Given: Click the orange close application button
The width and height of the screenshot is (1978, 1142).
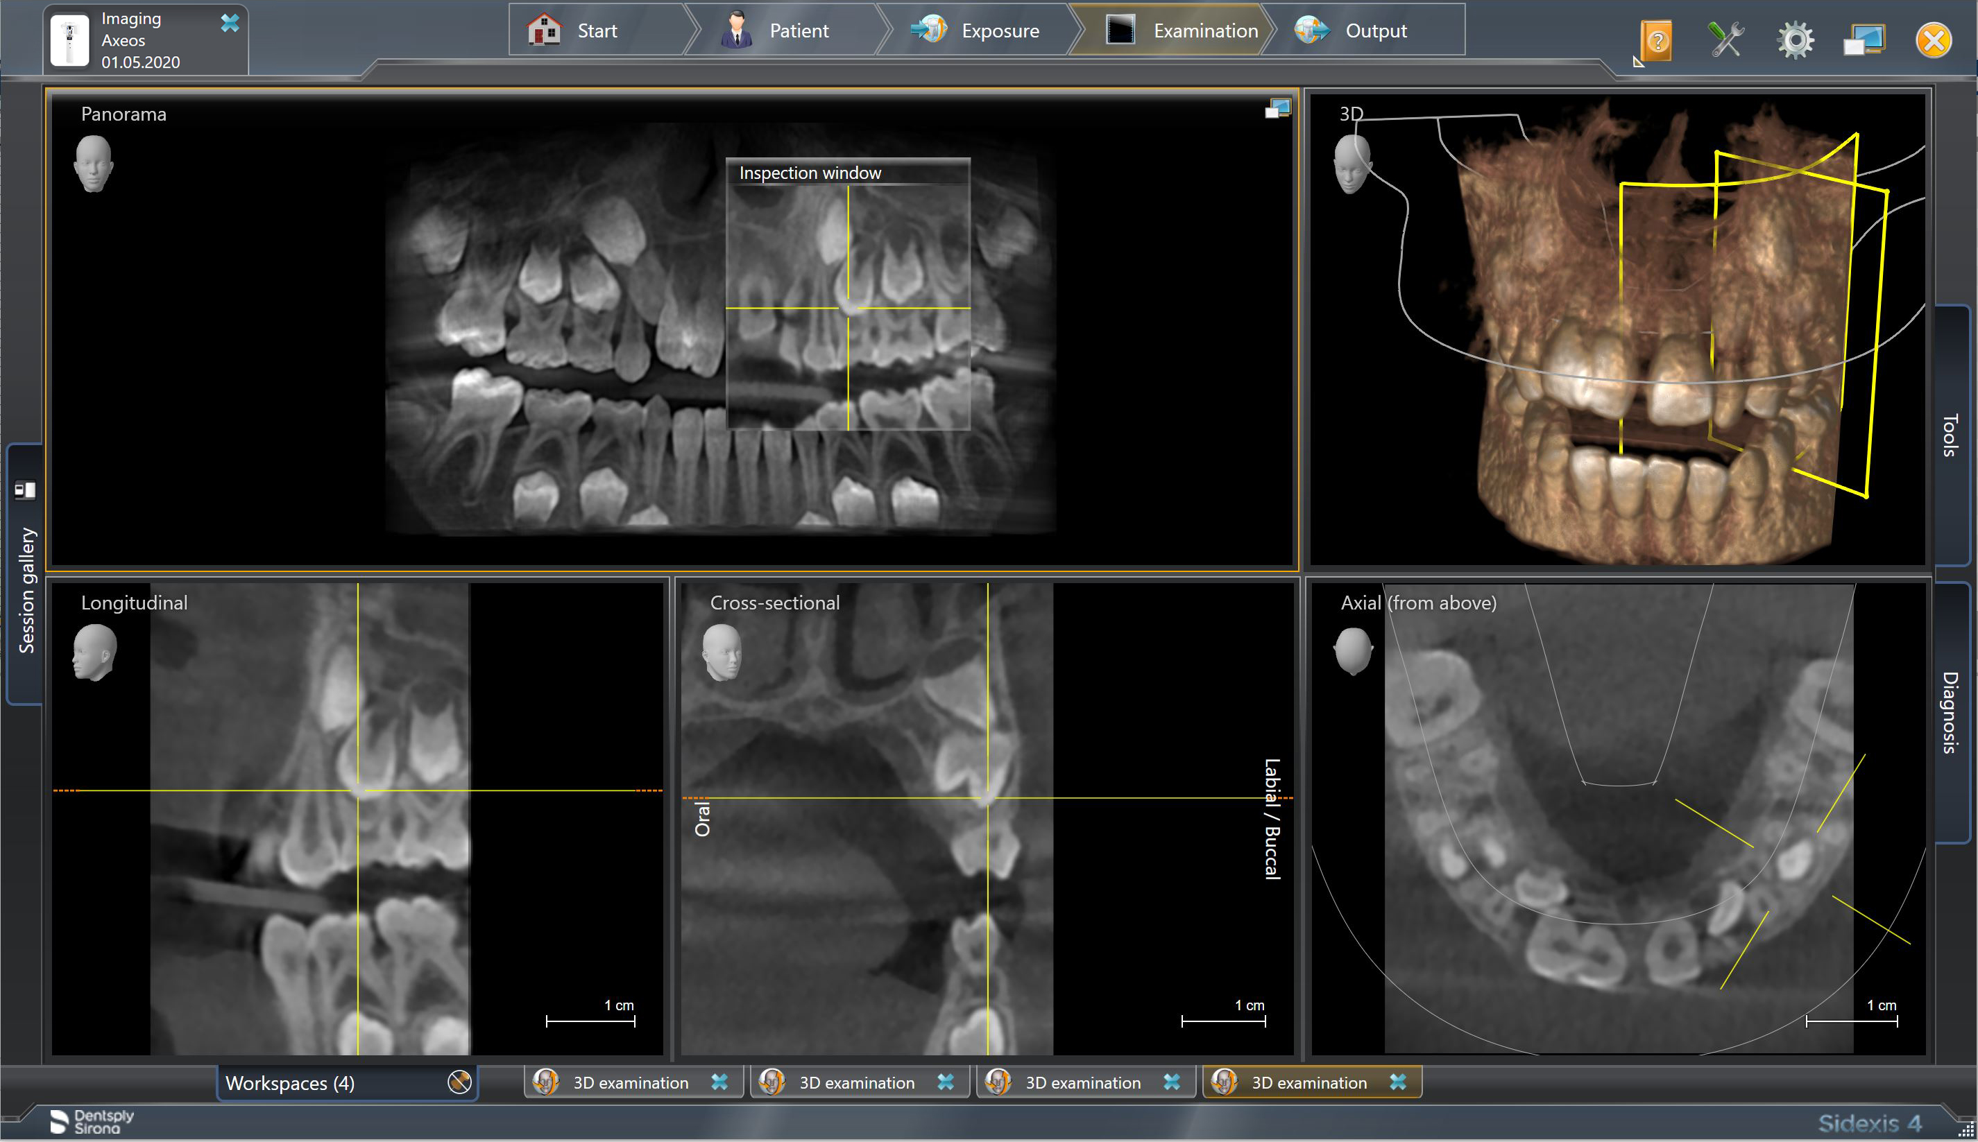Looking at the screenshot, I should tap(1934, 41).
